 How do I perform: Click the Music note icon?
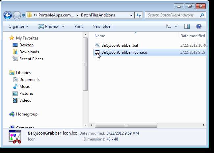(x=15, y=86)
